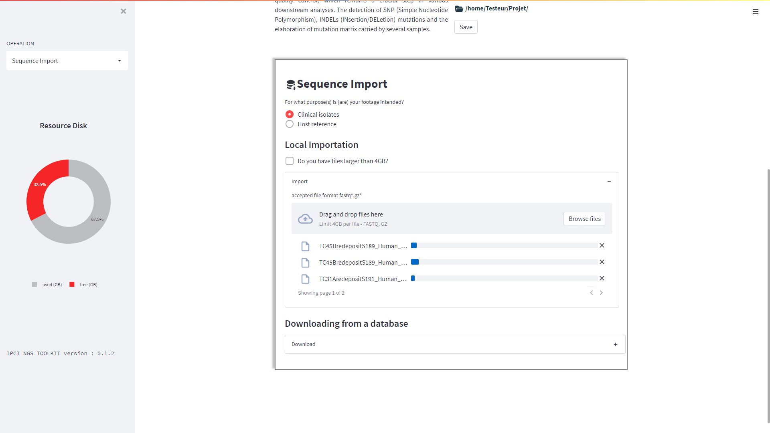This screenshot has width=770, height=433.
Task: Click the red 32.5% donut chart segment
Action: pyautogui.click(x=40, y=184)
